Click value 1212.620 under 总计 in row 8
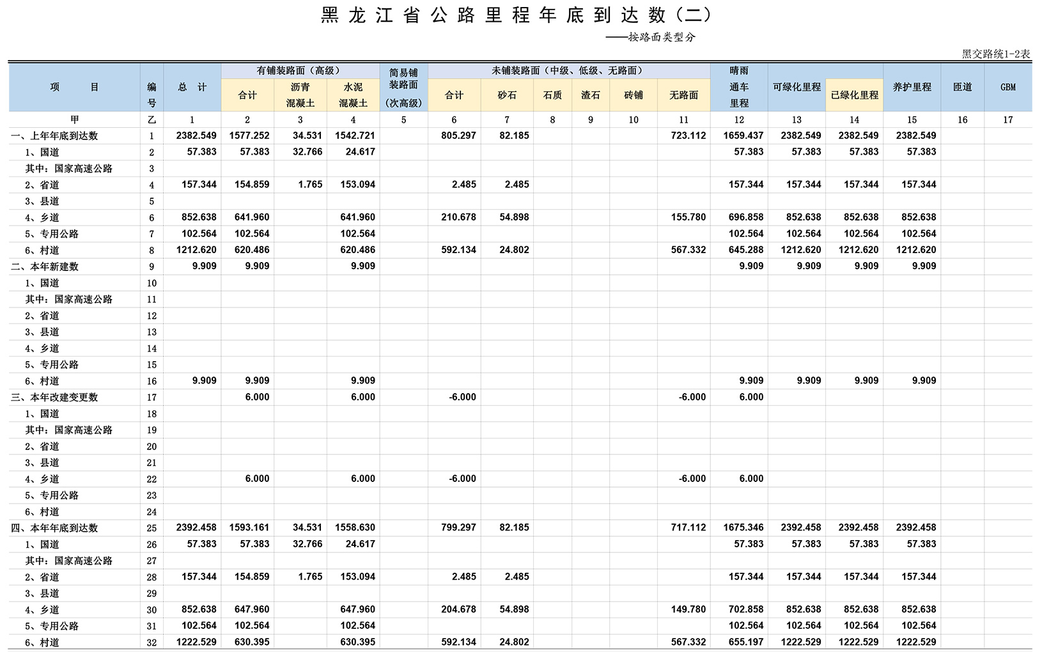 click(x=196, y=250)
